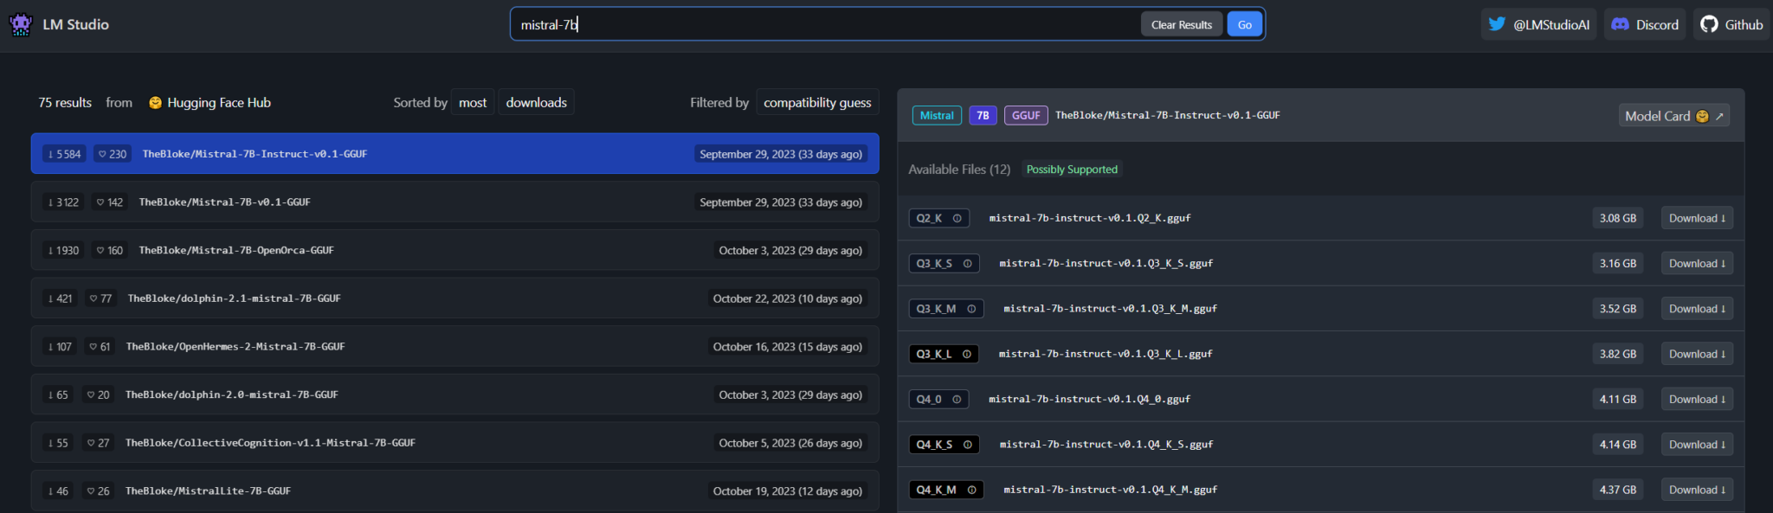Screen dimensions: 1773x513
Task: Click the Mistral tag badge
Action: [x=937, y=116]
